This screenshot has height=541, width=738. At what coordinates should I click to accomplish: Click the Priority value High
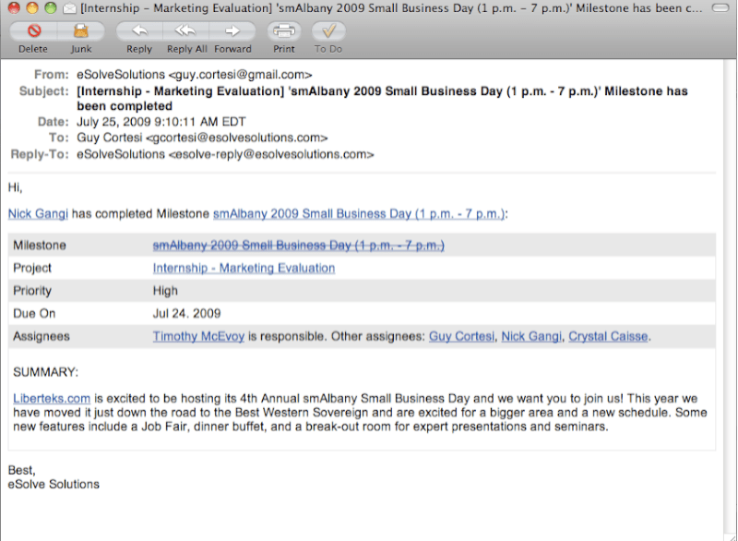(x=165, y=291)
